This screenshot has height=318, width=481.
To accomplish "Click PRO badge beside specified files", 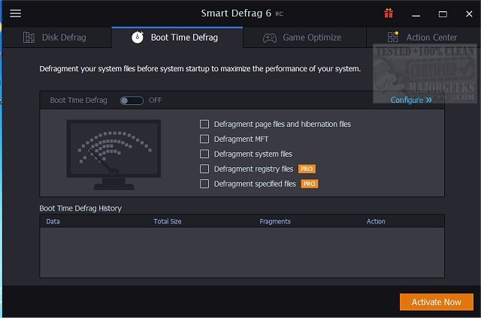I will point(310,184).
